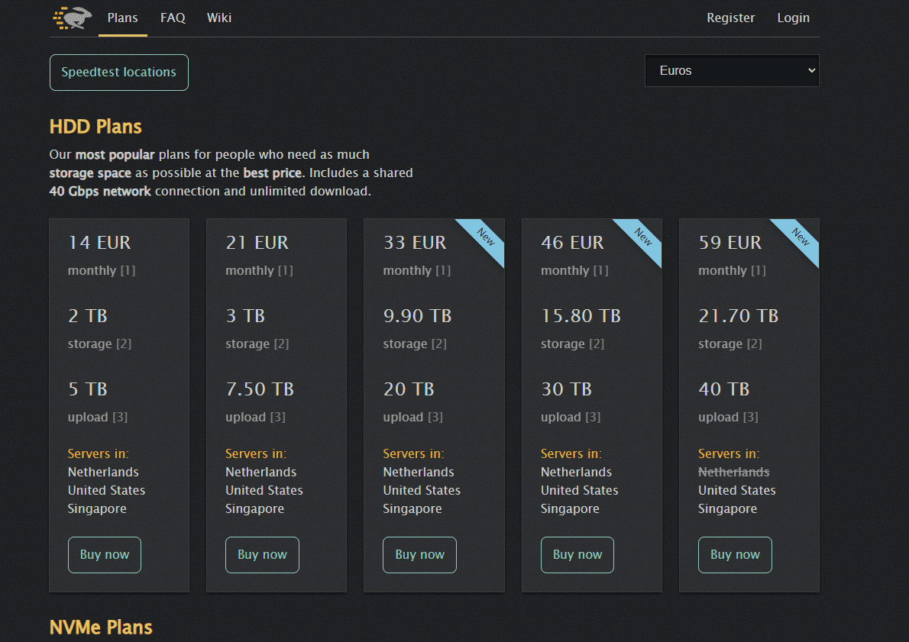Click the New ribbon on the 59 EUR plan
The height and width of the screenshot is (642, 909).
(x=801, y=237)
